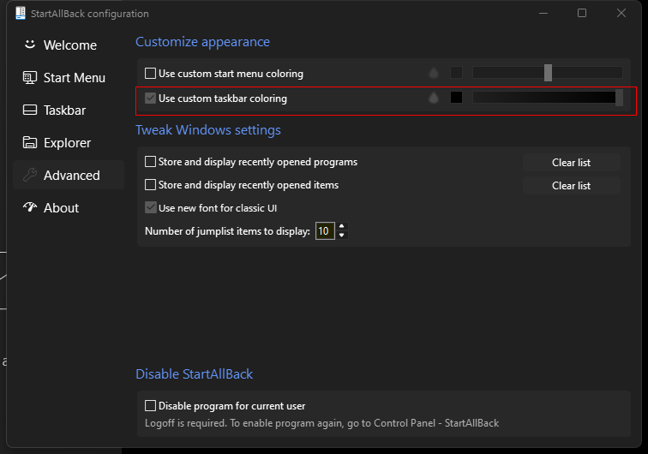The height and width of the screenshot is (454, 648).
Task: Check Disable program for current user
Action: [151, 406]
